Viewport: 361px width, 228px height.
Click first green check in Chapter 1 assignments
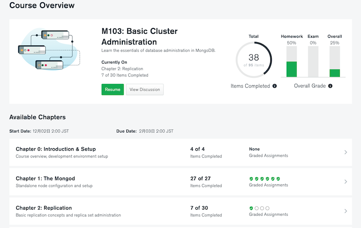[x=251, y=179]
